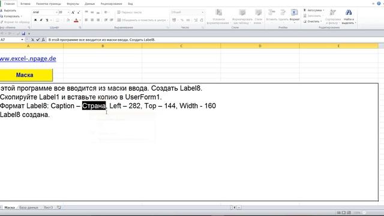Open the clipboard group dialog launcher
This screenshot has width=384, height=216.
pyautogui.click(x=29, y=28)
